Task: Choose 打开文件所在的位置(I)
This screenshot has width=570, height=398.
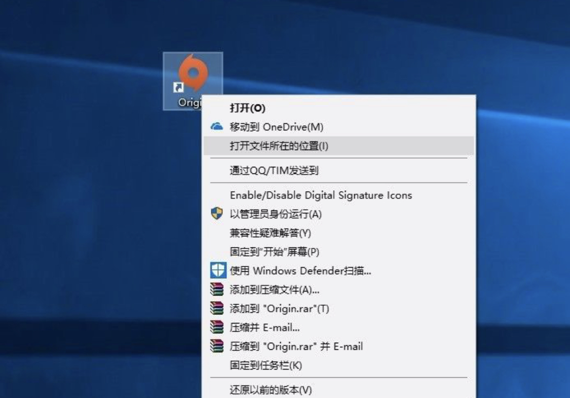Action: point(339,146)
